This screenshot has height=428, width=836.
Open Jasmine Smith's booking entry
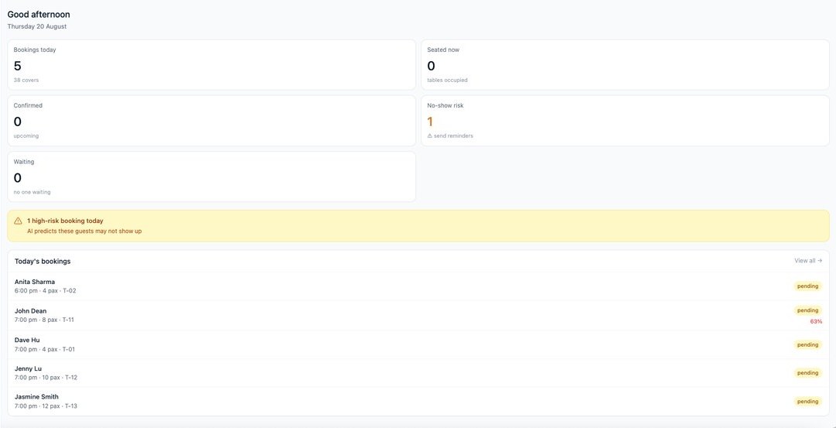[x=418, y=402]
